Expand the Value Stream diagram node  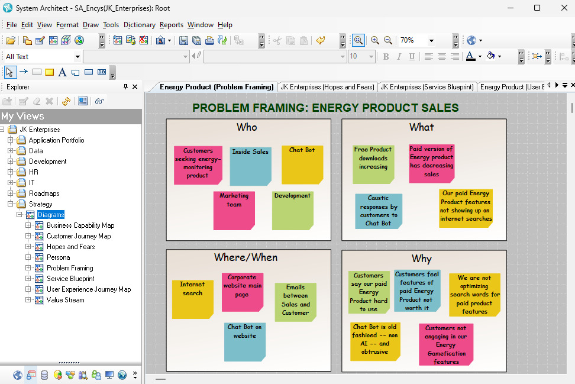(x=28, y=299)
